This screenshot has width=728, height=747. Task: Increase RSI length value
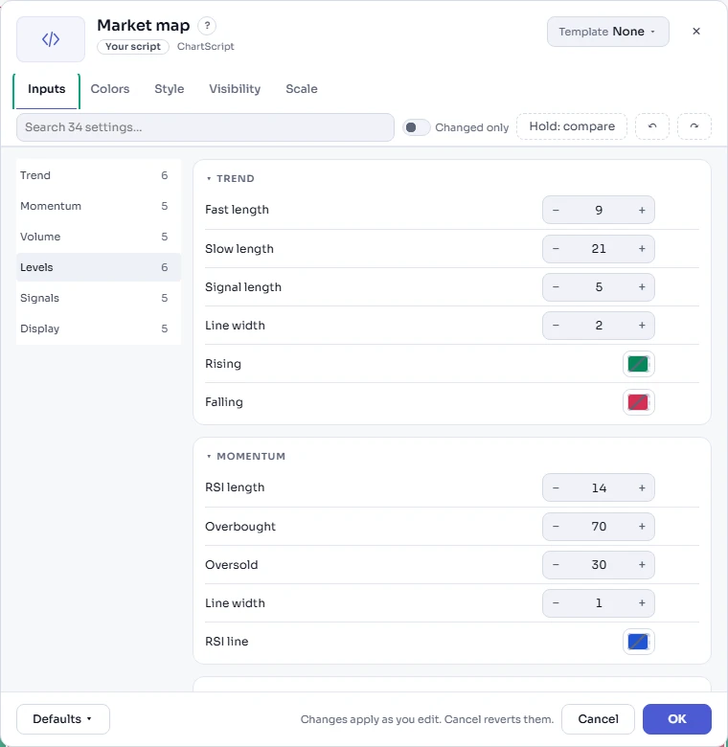[x=642, y=487]
